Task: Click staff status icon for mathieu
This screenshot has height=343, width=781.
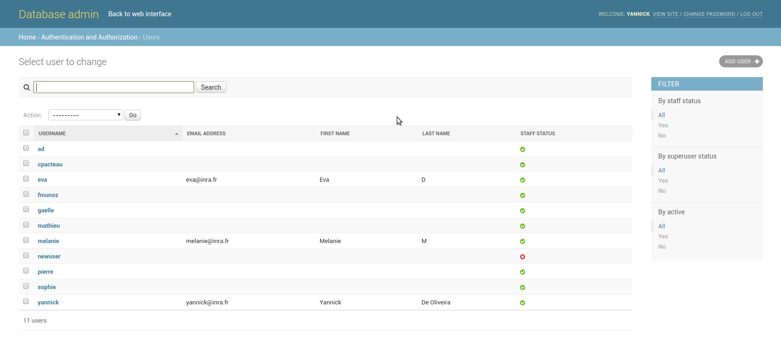Action: tap(522, 226)
